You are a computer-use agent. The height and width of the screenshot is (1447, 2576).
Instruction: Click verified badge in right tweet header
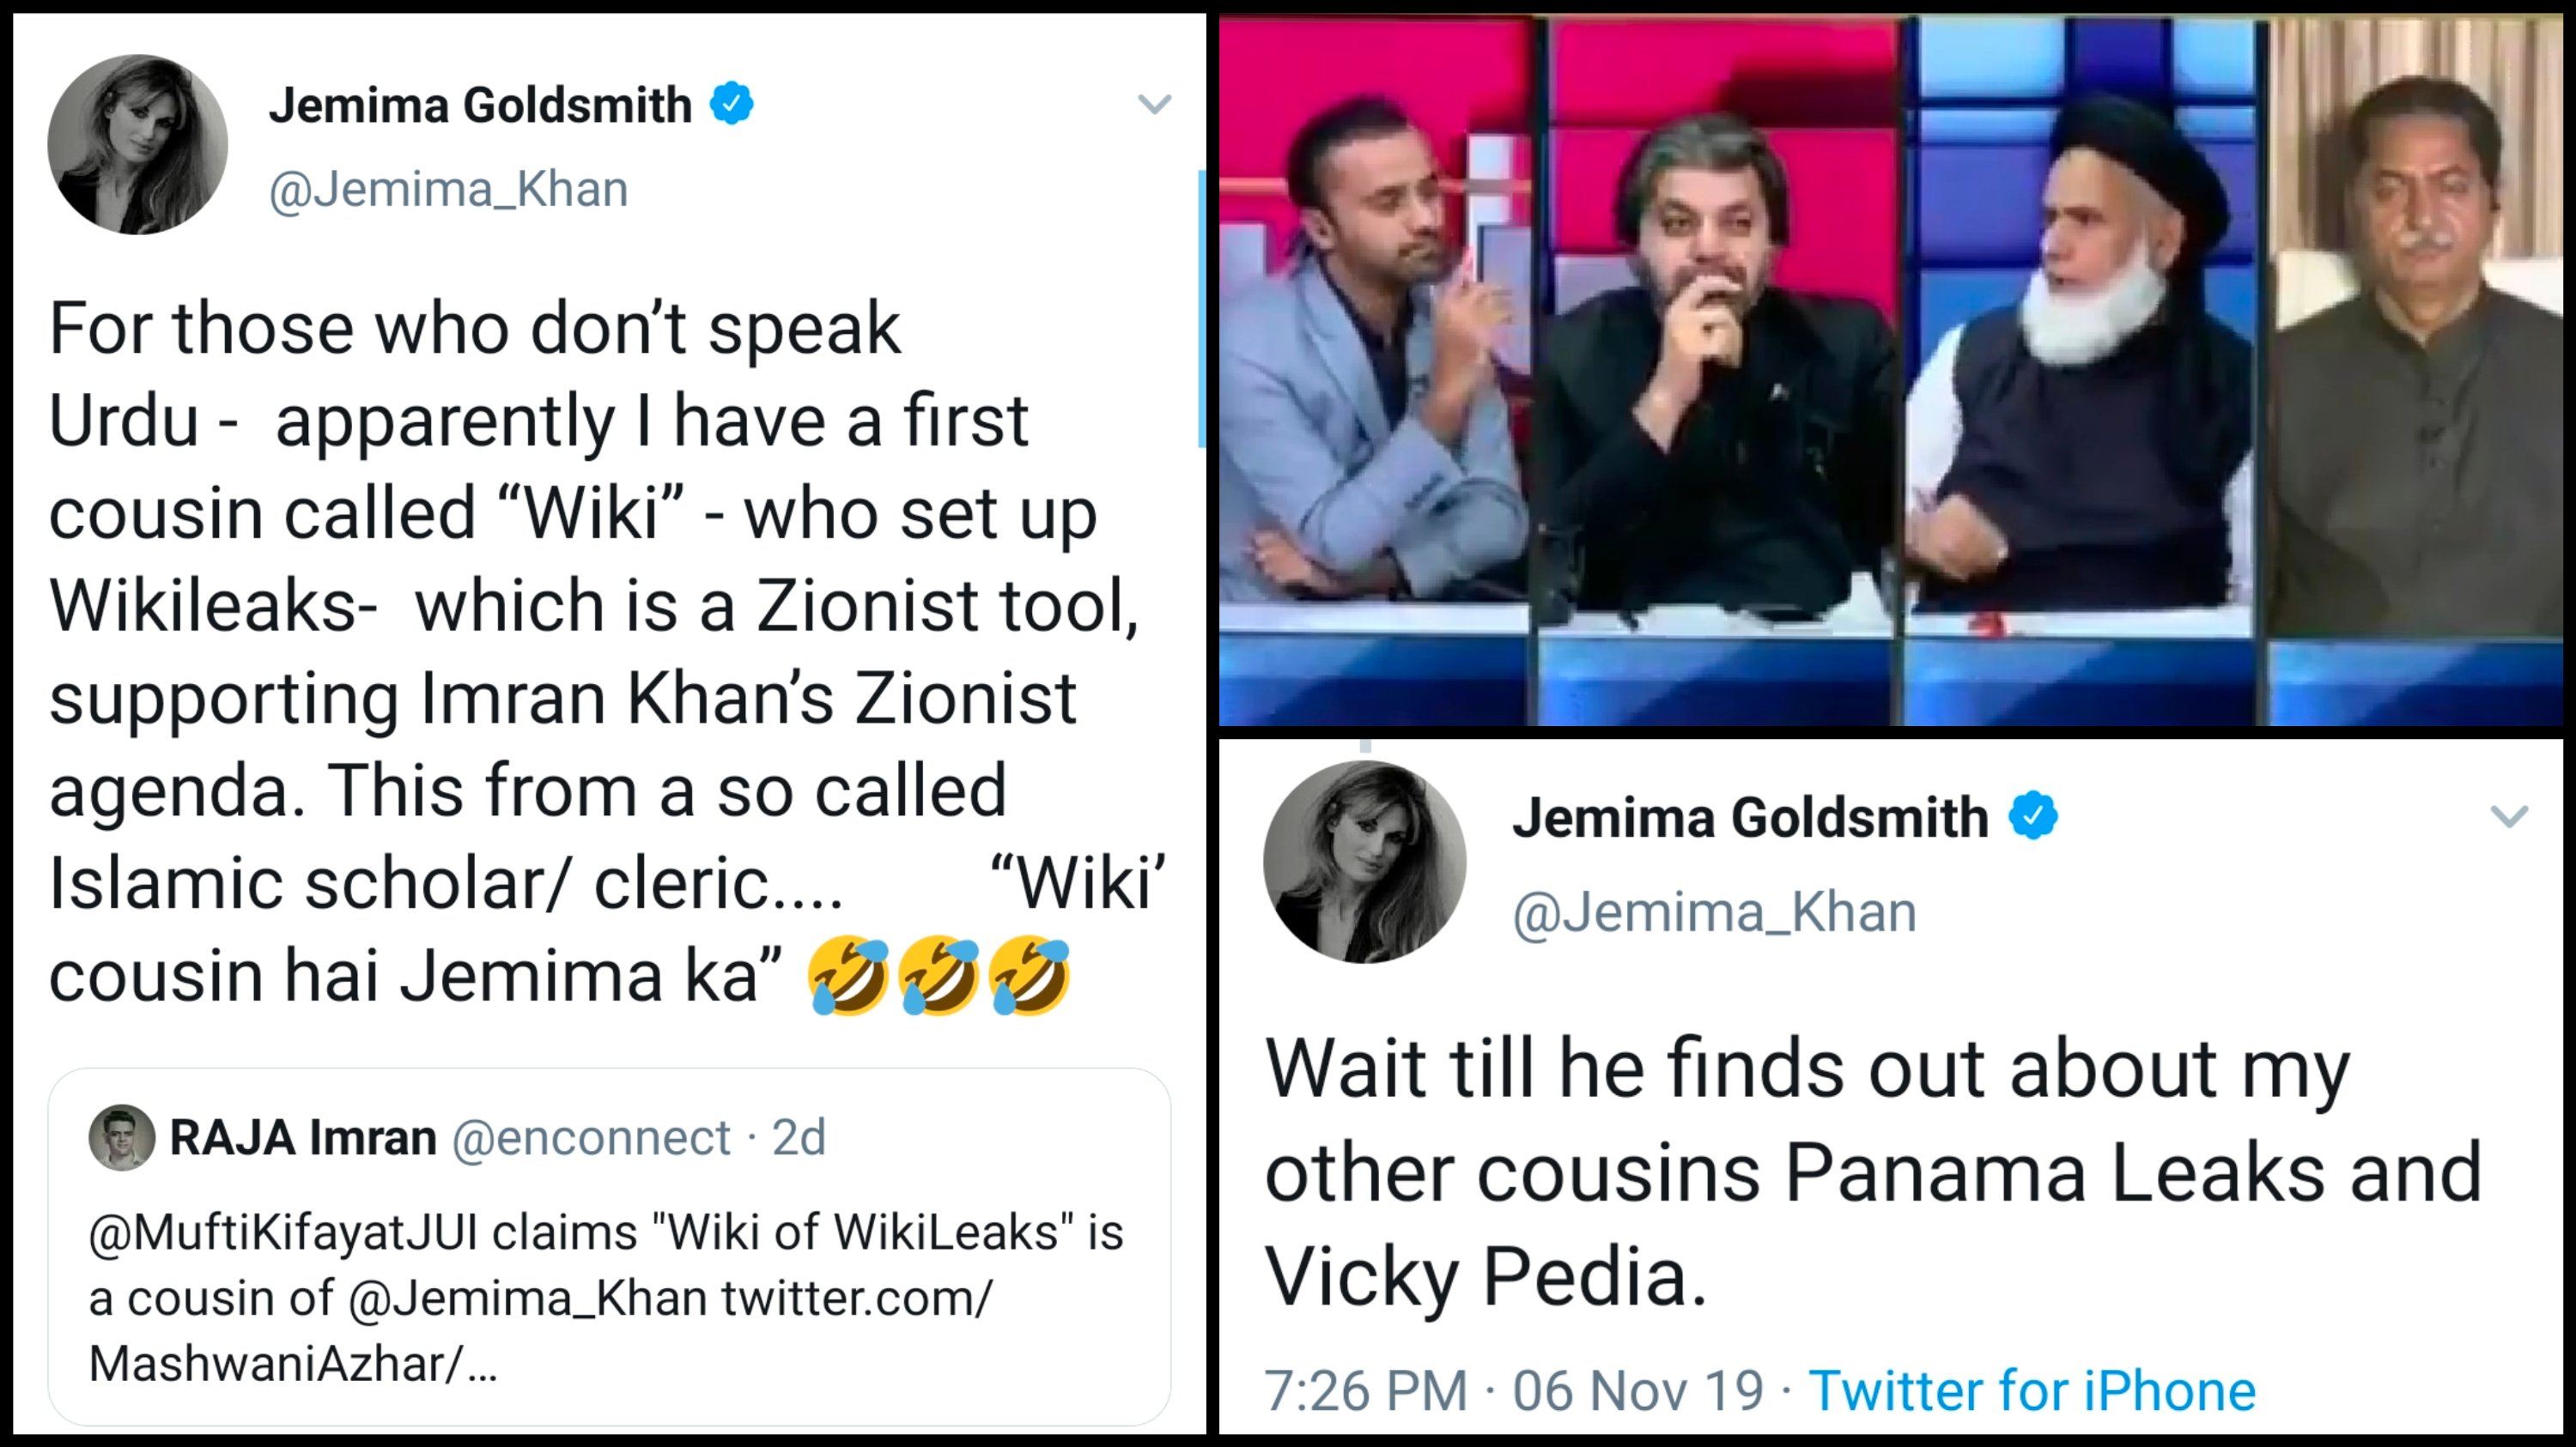tap(2033, 816)
